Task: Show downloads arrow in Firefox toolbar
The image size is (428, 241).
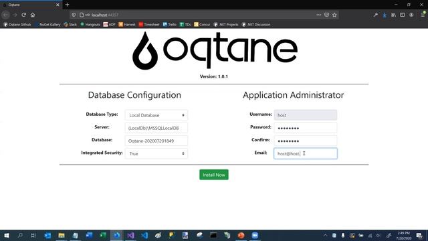Action: click(x=385, y=15)
